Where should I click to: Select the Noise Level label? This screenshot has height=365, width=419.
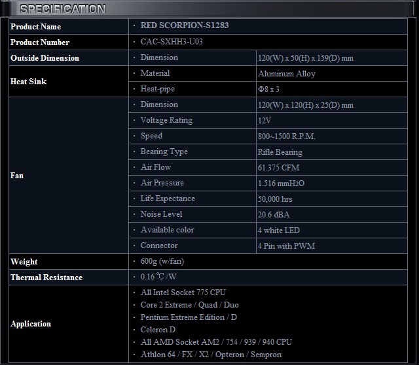[161, 214]
